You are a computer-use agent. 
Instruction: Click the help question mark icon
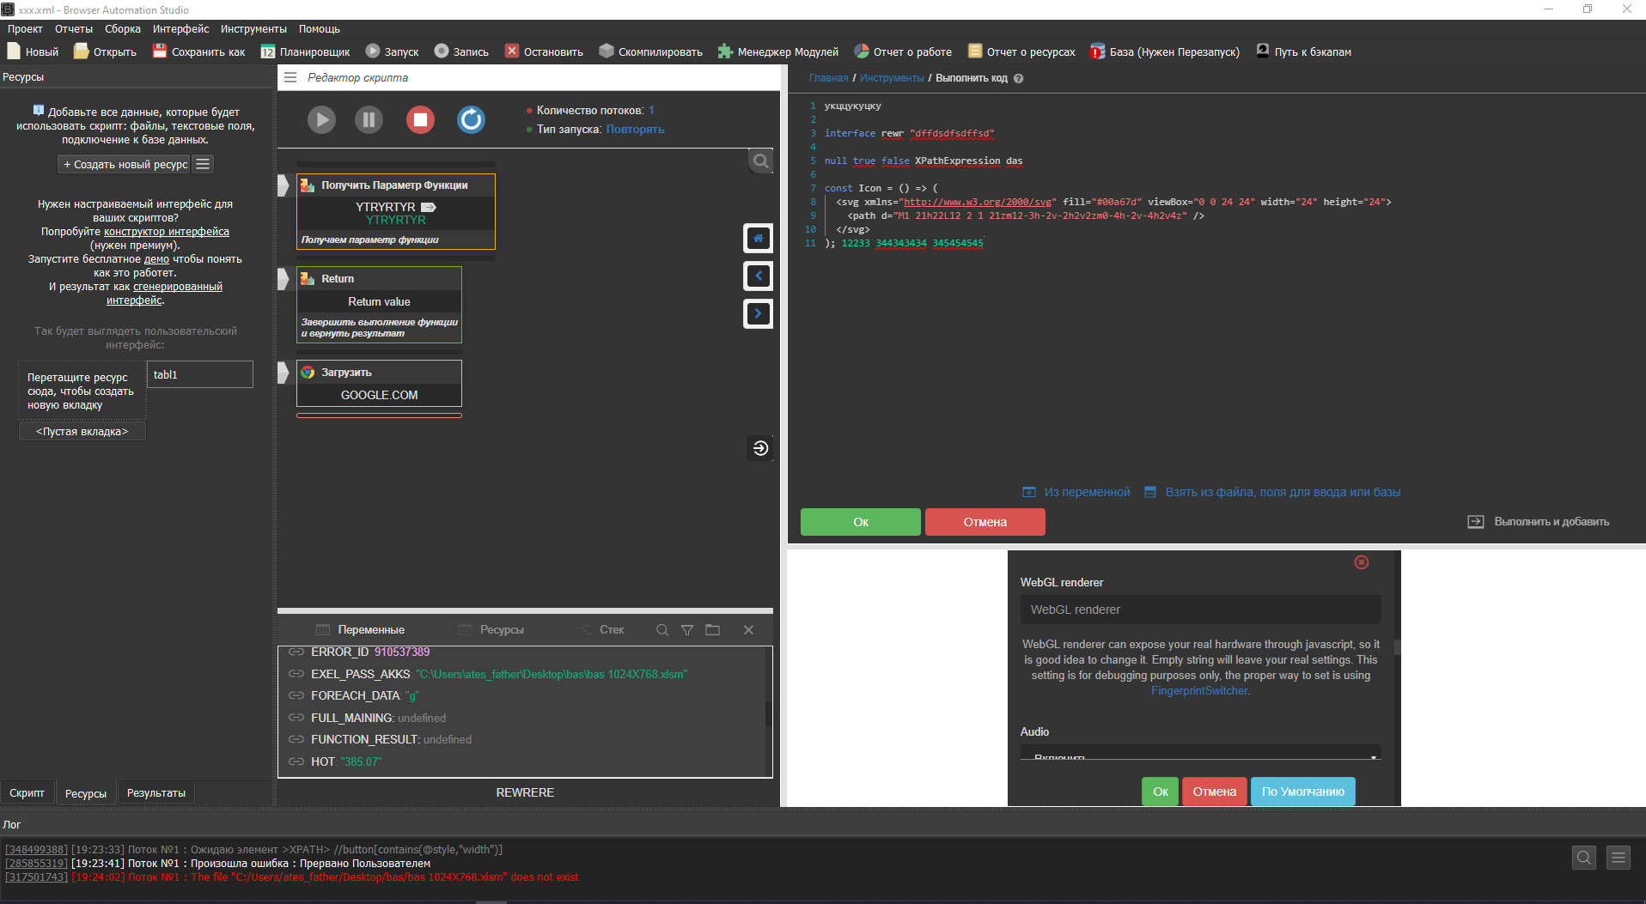pyautogui.click(x=1019, y=78)
